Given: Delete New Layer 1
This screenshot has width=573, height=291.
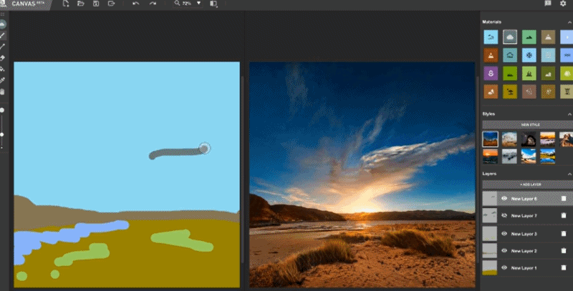Looking at the screenshot, I should [564, 267].
